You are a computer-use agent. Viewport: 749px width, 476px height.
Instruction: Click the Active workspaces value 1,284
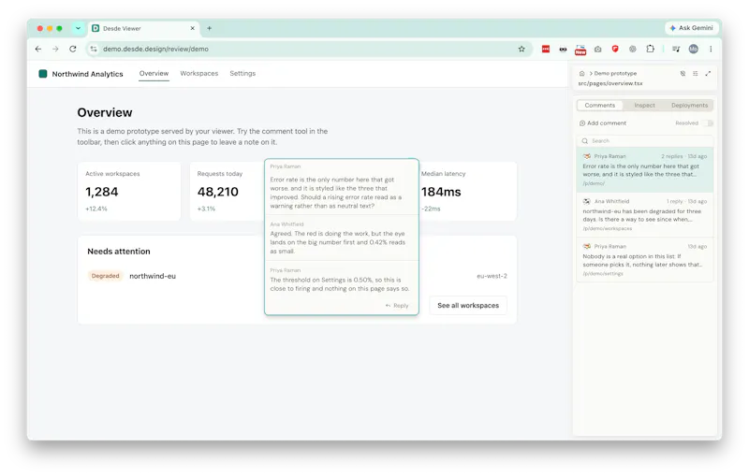click(102, 192)
